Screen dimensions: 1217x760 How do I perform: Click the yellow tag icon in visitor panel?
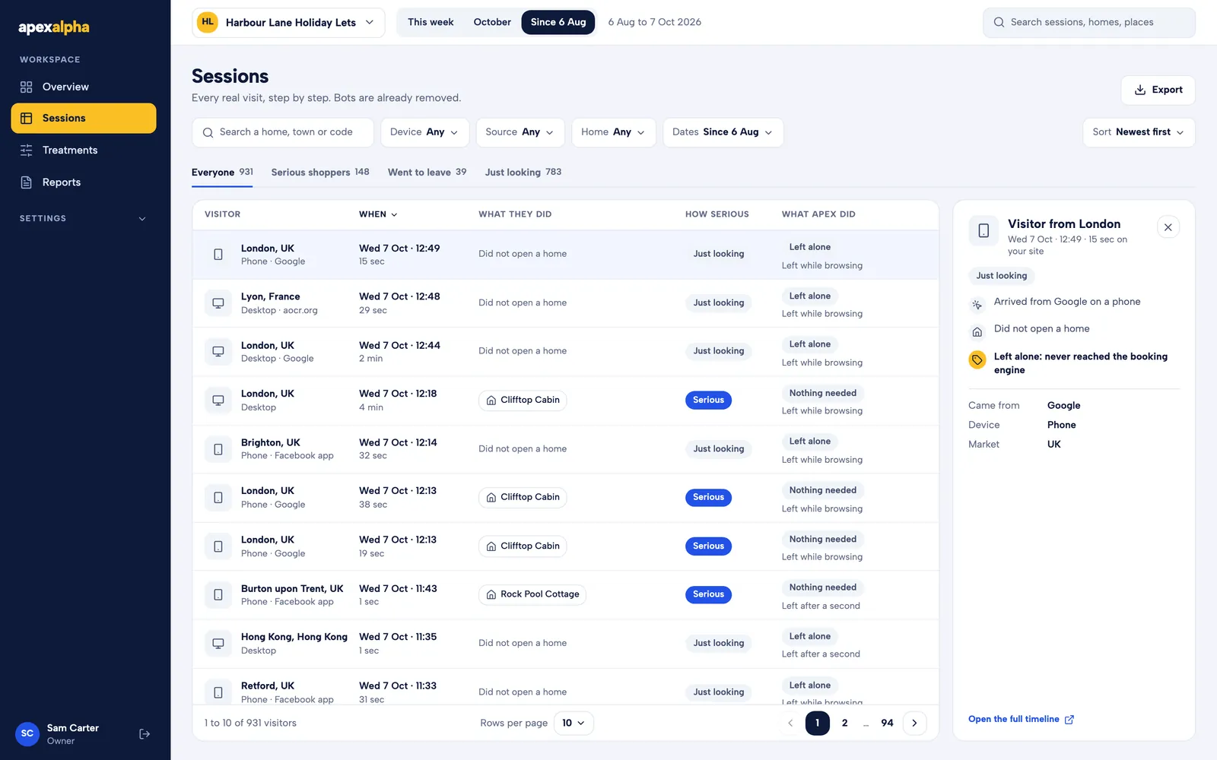point(977,359)
